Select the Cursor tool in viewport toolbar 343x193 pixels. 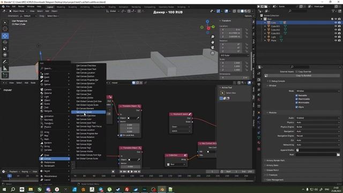click(5, 29)
